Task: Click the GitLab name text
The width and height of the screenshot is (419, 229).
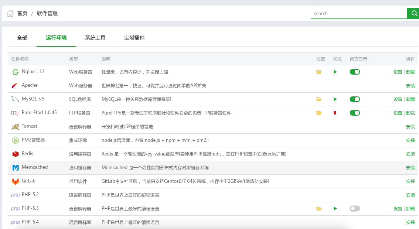Action: [28, 181]
